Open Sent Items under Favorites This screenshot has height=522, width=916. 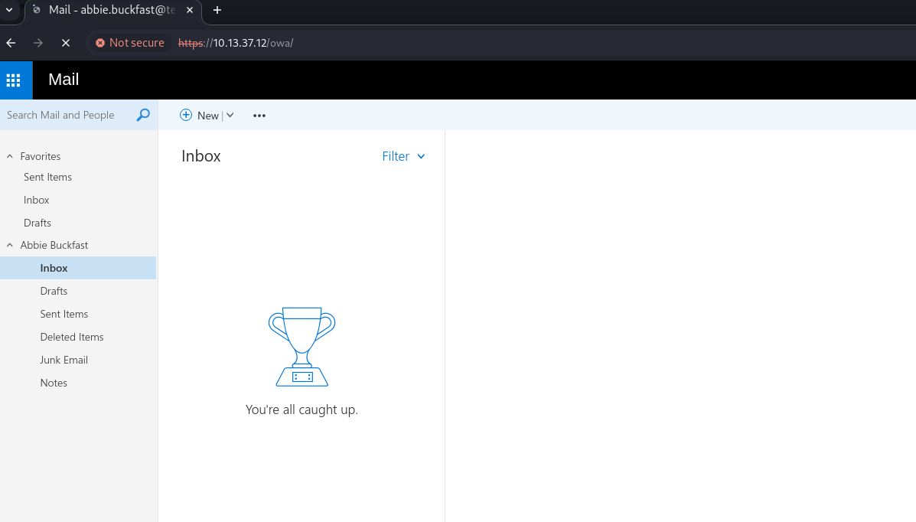tap(47, 177)
